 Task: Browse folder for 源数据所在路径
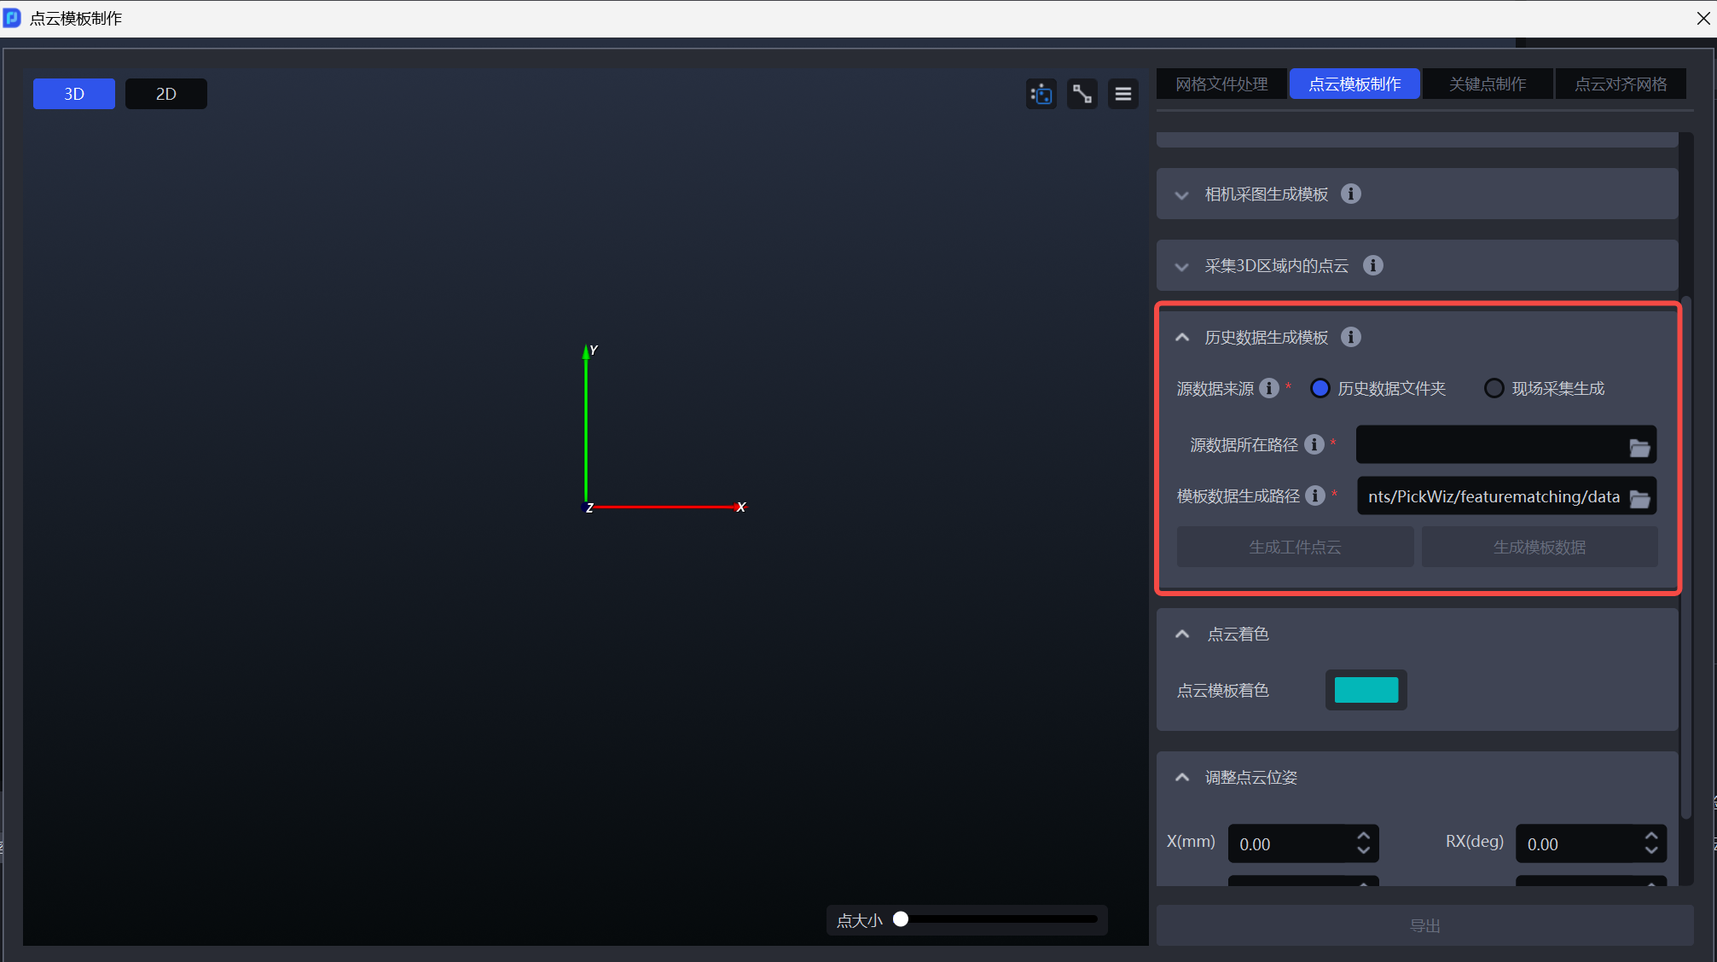[1639, 447]
